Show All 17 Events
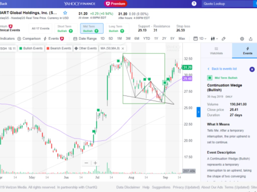The height and width of the screenshot is (192, 257). pos(40,28)
